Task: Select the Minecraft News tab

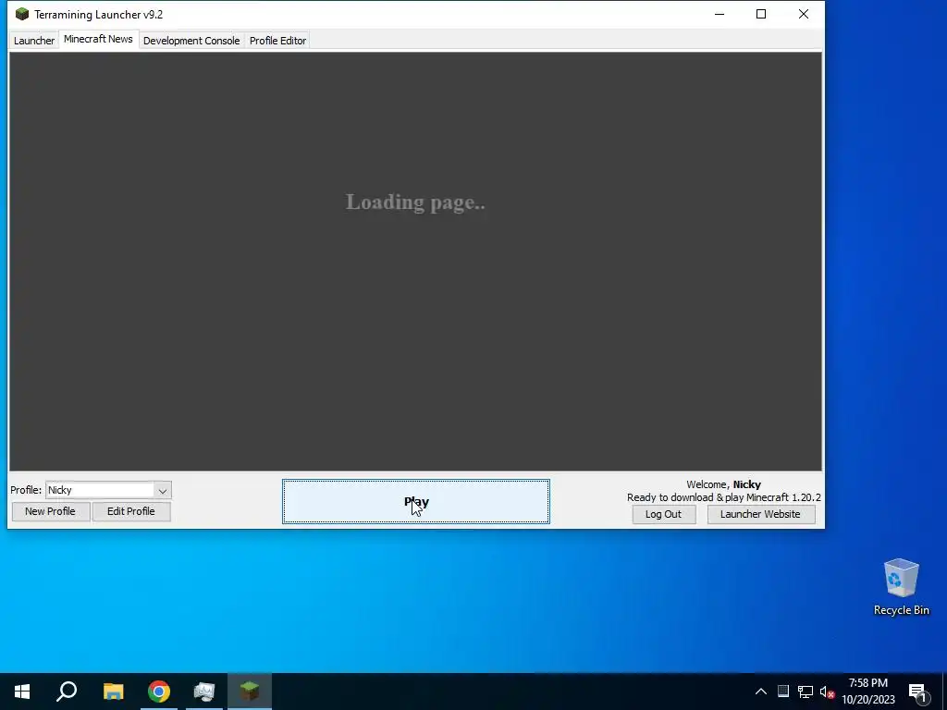Action: tap(98, 39)
